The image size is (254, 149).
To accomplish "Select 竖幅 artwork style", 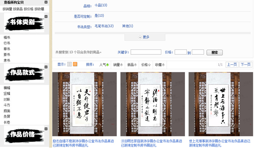I will (7, 94).
